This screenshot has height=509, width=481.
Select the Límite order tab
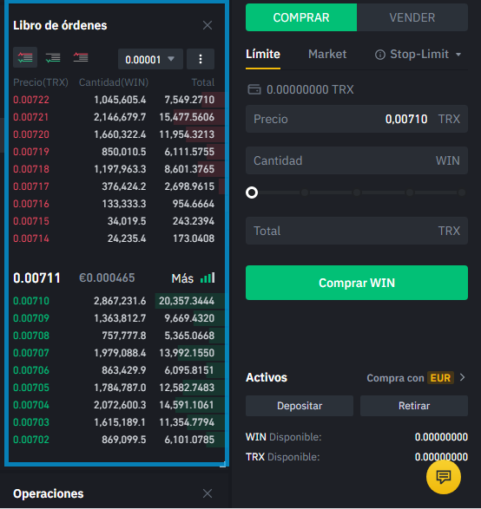point(263,55)
